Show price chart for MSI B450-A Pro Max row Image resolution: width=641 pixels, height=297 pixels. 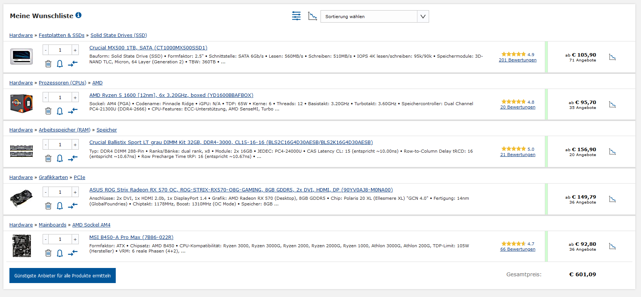pyautogui.click(x=612, y=246)
